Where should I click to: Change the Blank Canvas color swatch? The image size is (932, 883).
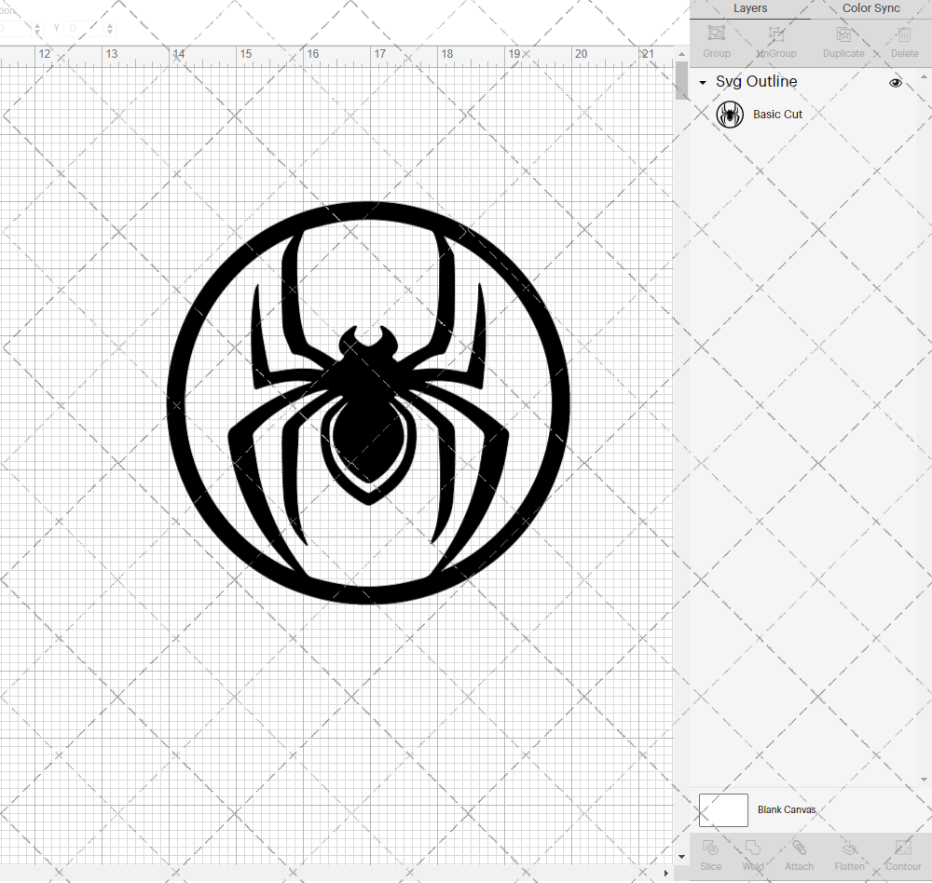click(x=723, y=809)
